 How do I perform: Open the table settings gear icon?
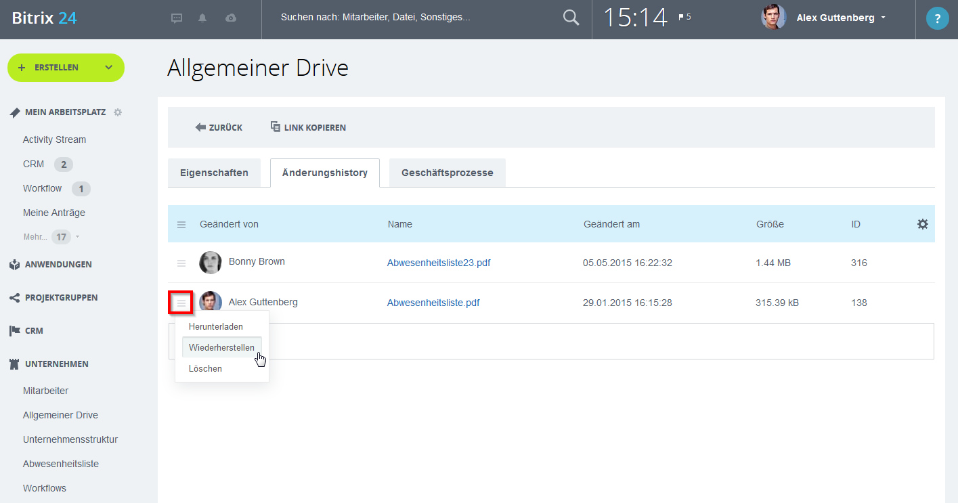pos(922,223)
